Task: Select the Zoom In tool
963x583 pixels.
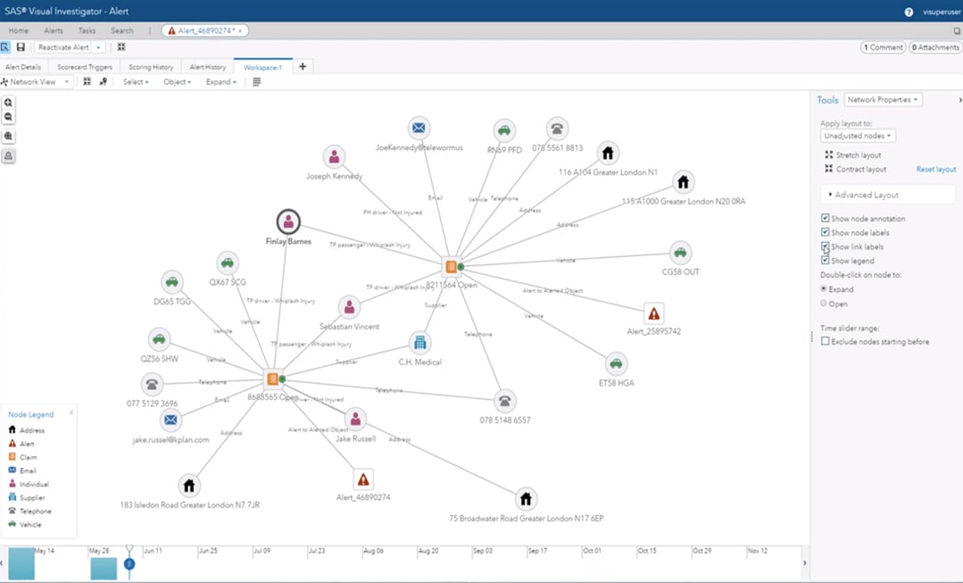Action: (x=9, y=104)
